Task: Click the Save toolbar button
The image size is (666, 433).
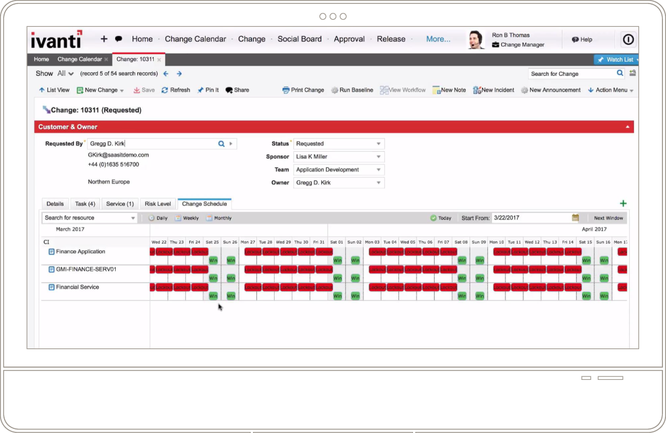Action: tap(144, 90)
